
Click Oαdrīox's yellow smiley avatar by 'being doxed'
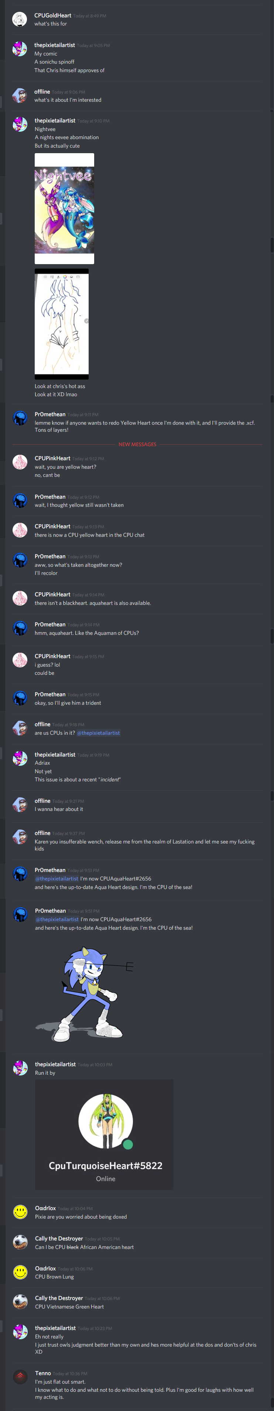pos(20,1212)
